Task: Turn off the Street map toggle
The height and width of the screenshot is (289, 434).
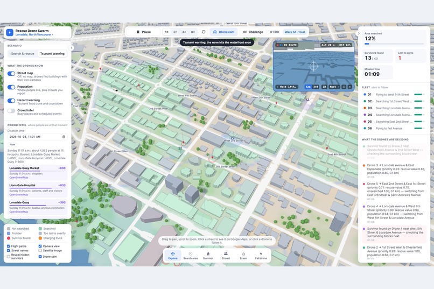Action: click(x=11, y=74)
